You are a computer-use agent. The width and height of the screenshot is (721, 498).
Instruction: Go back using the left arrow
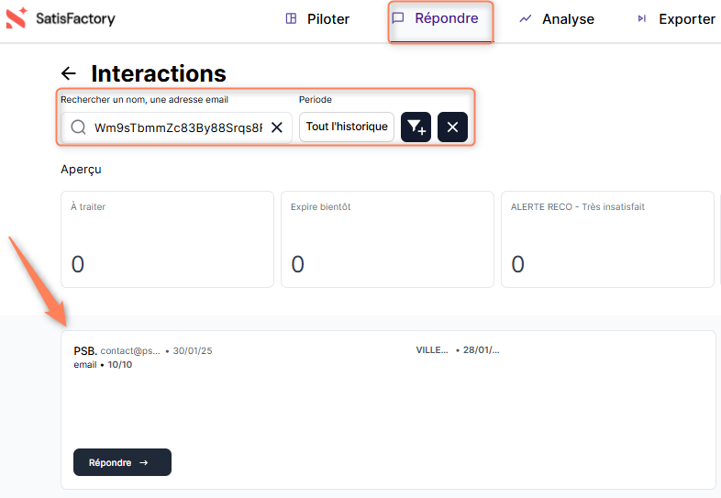click(68, 73)
